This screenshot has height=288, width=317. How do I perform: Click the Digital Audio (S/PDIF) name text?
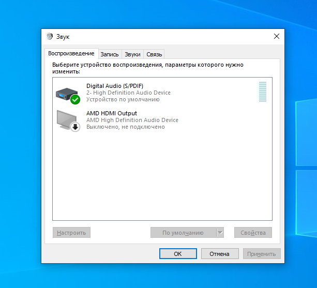pos(115,86)
